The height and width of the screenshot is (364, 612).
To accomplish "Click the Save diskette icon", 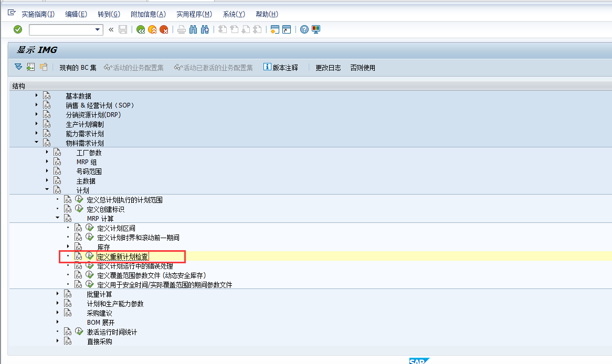I will pos(123,29).
